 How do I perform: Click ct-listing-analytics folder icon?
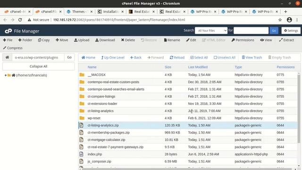click(82, 111)
